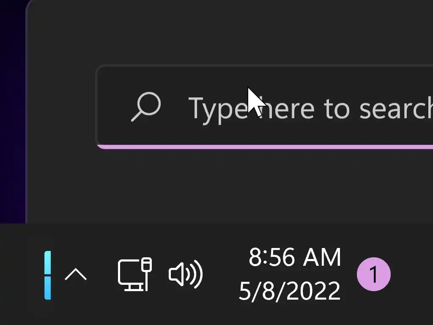Open the notification badge showing 1
Screen dimensions: 433x325
pyautogui.click(x=373, y=274)
